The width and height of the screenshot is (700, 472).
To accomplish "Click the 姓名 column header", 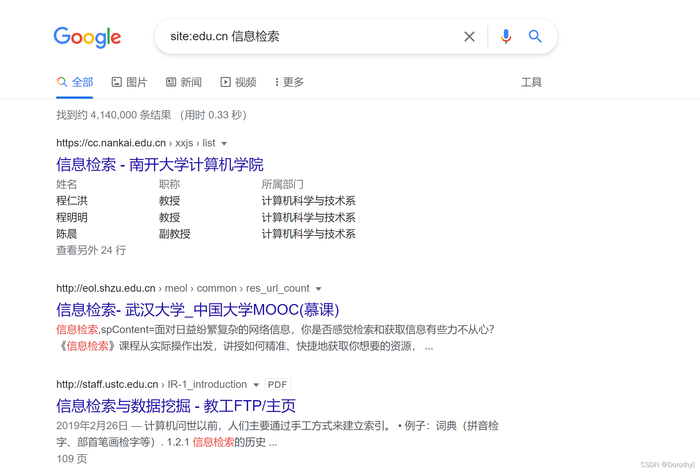I will point(67,184).
